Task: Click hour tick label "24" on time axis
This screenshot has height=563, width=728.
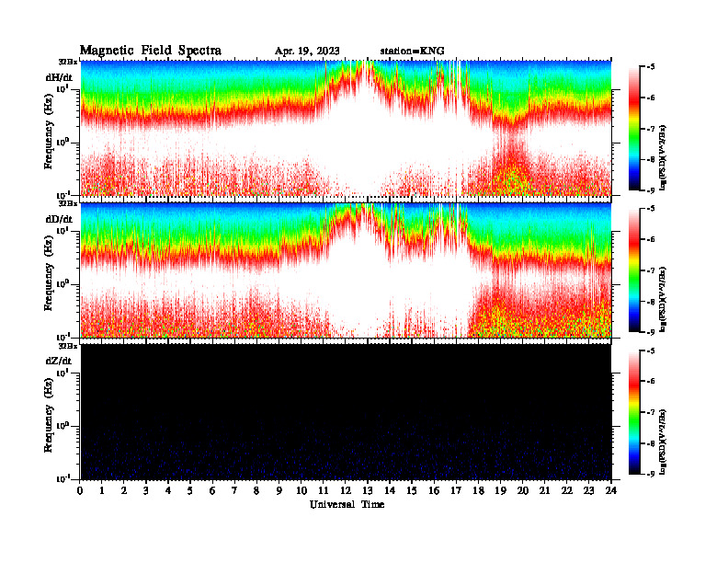Action: (x=611, y=491)
